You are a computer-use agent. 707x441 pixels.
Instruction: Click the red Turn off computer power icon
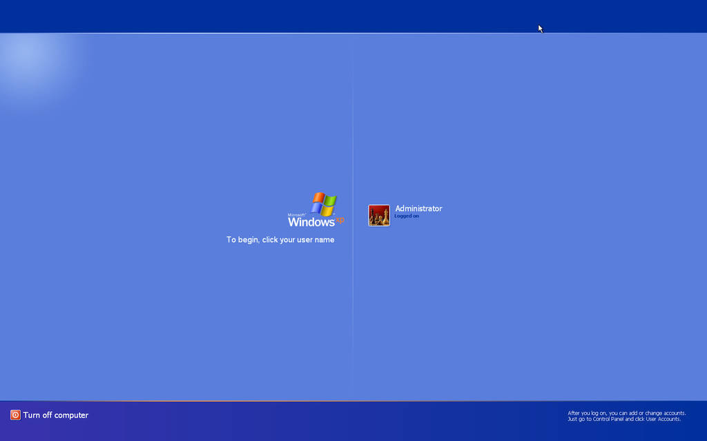[15, 415]
